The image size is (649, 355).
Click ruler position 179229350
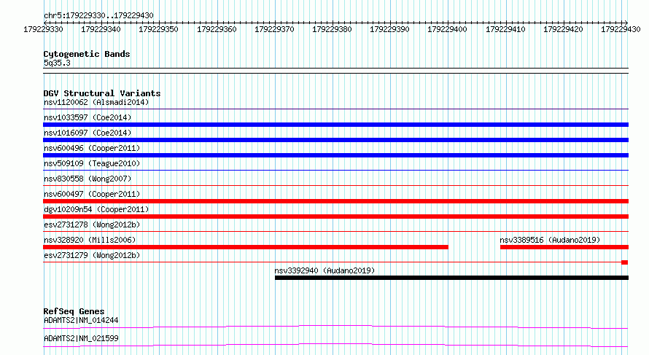[x=158, y=29]
